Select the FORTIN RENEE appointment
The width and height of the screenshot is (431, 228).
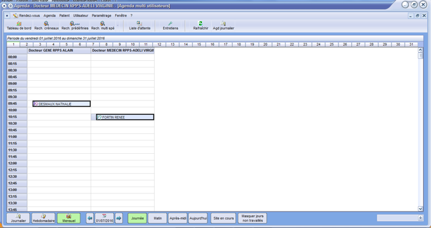click(125, 117)
